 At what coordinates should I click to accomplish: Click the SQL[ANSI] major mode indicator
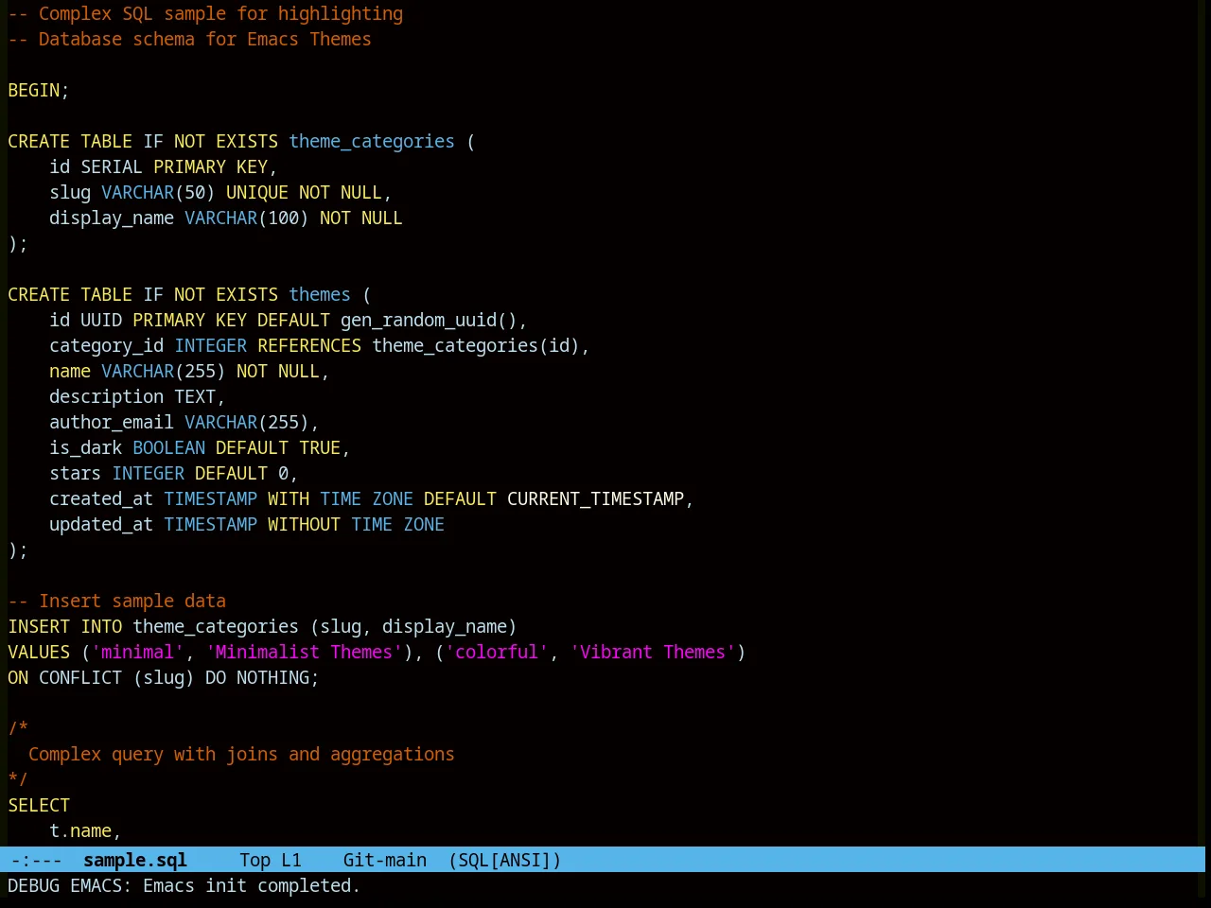click(505, 860)
